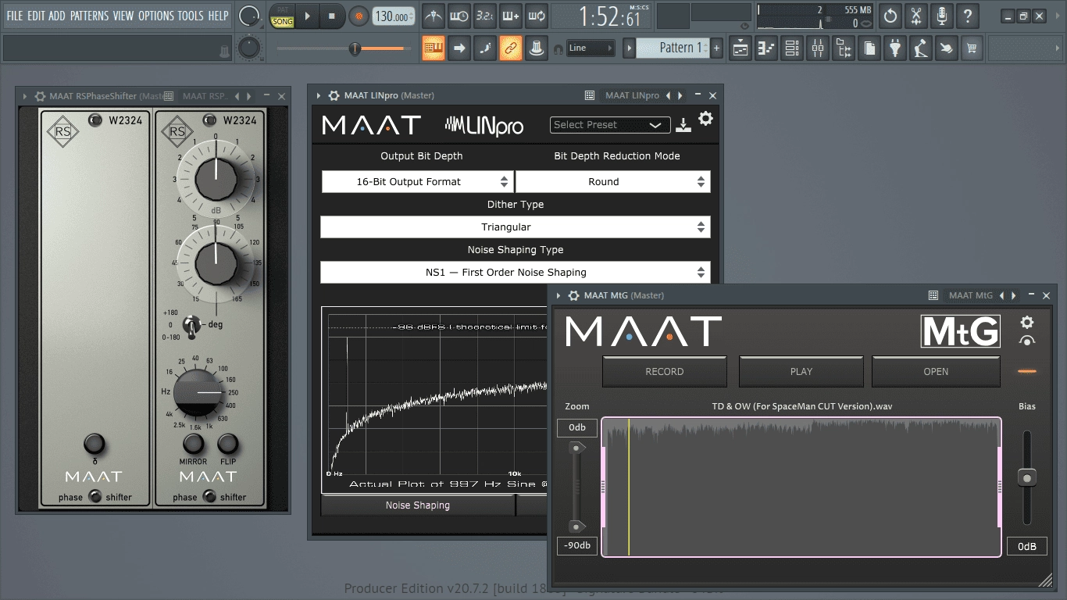Click the stop button in transport
This screenshot has height=600, width=1067.
click(x=332, y=16)
